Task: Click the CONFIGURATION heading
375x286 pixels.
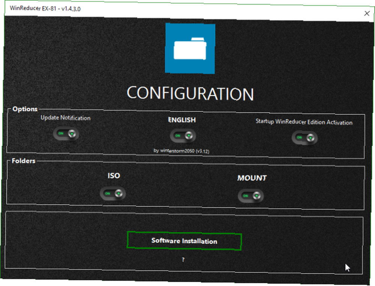Action: click(x=190, y=93)
